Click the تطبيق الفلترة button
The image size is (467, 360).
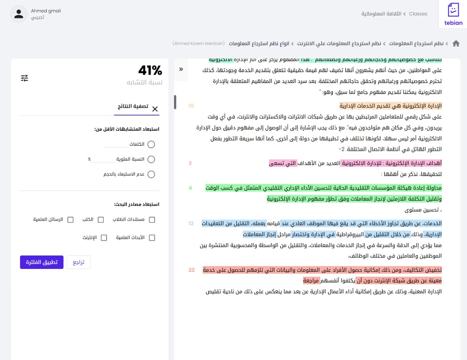pos(42,262)
